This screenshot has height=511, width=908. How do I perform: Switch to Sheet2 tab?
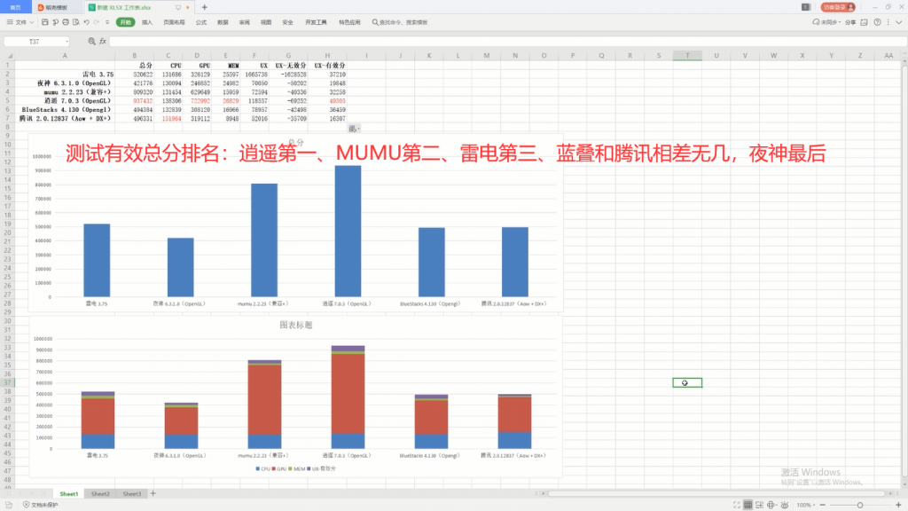[x=100, y=493]
